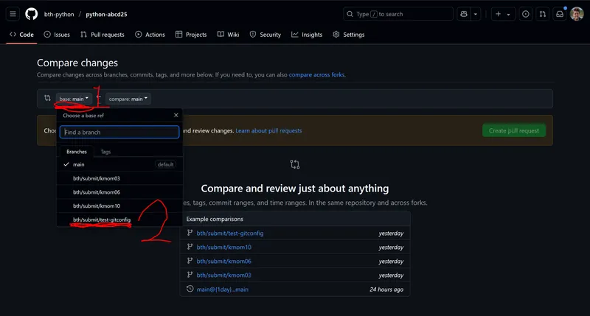Choose bth/submit/kmom03 in the ref list
Screen dimensions: 590x316
(119, 178)
